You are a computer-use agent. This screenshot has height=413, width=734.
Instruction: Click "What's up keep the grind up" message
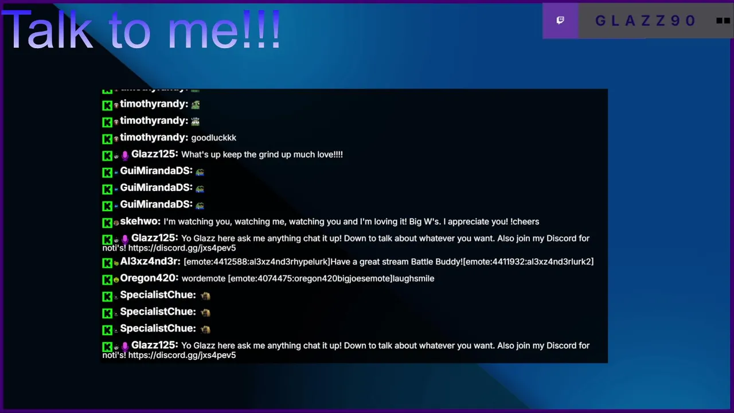click(x=262, y=155)
